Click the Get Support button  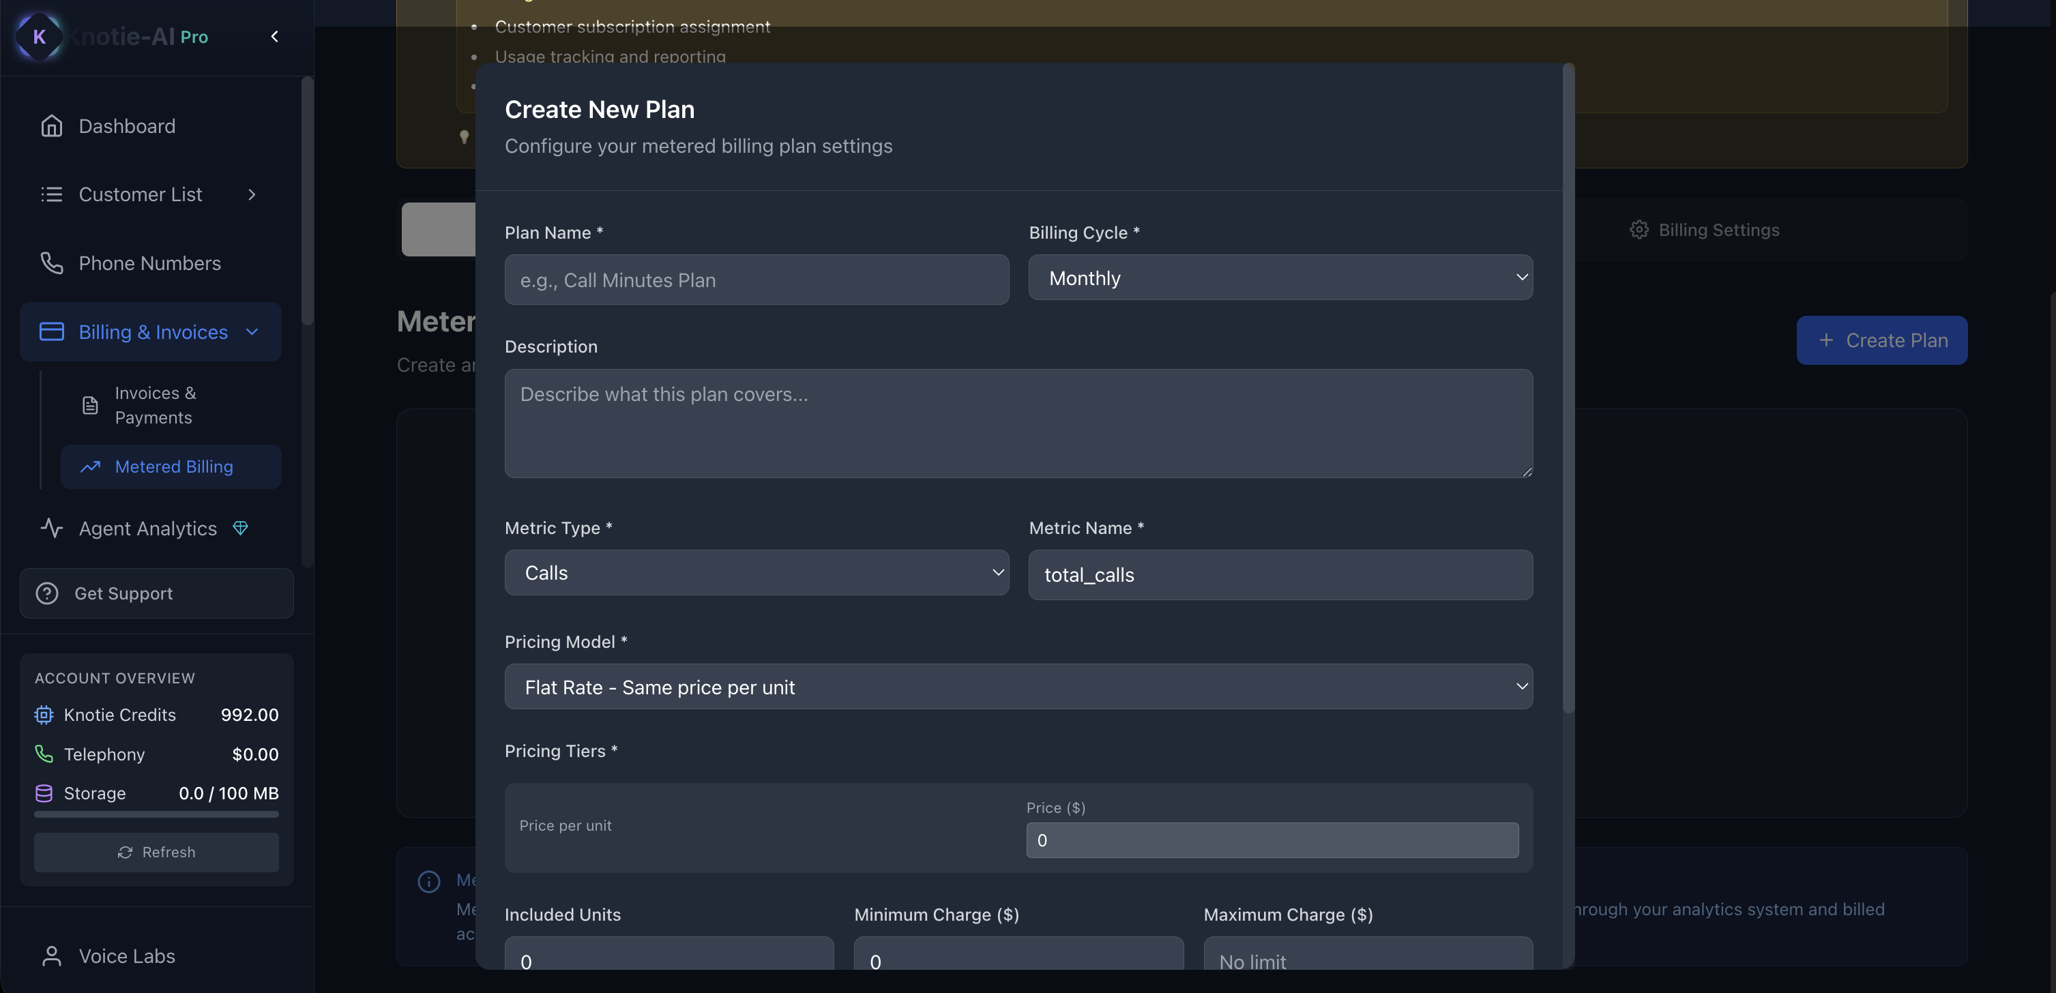pyautogui.click(x=156, y=594)
